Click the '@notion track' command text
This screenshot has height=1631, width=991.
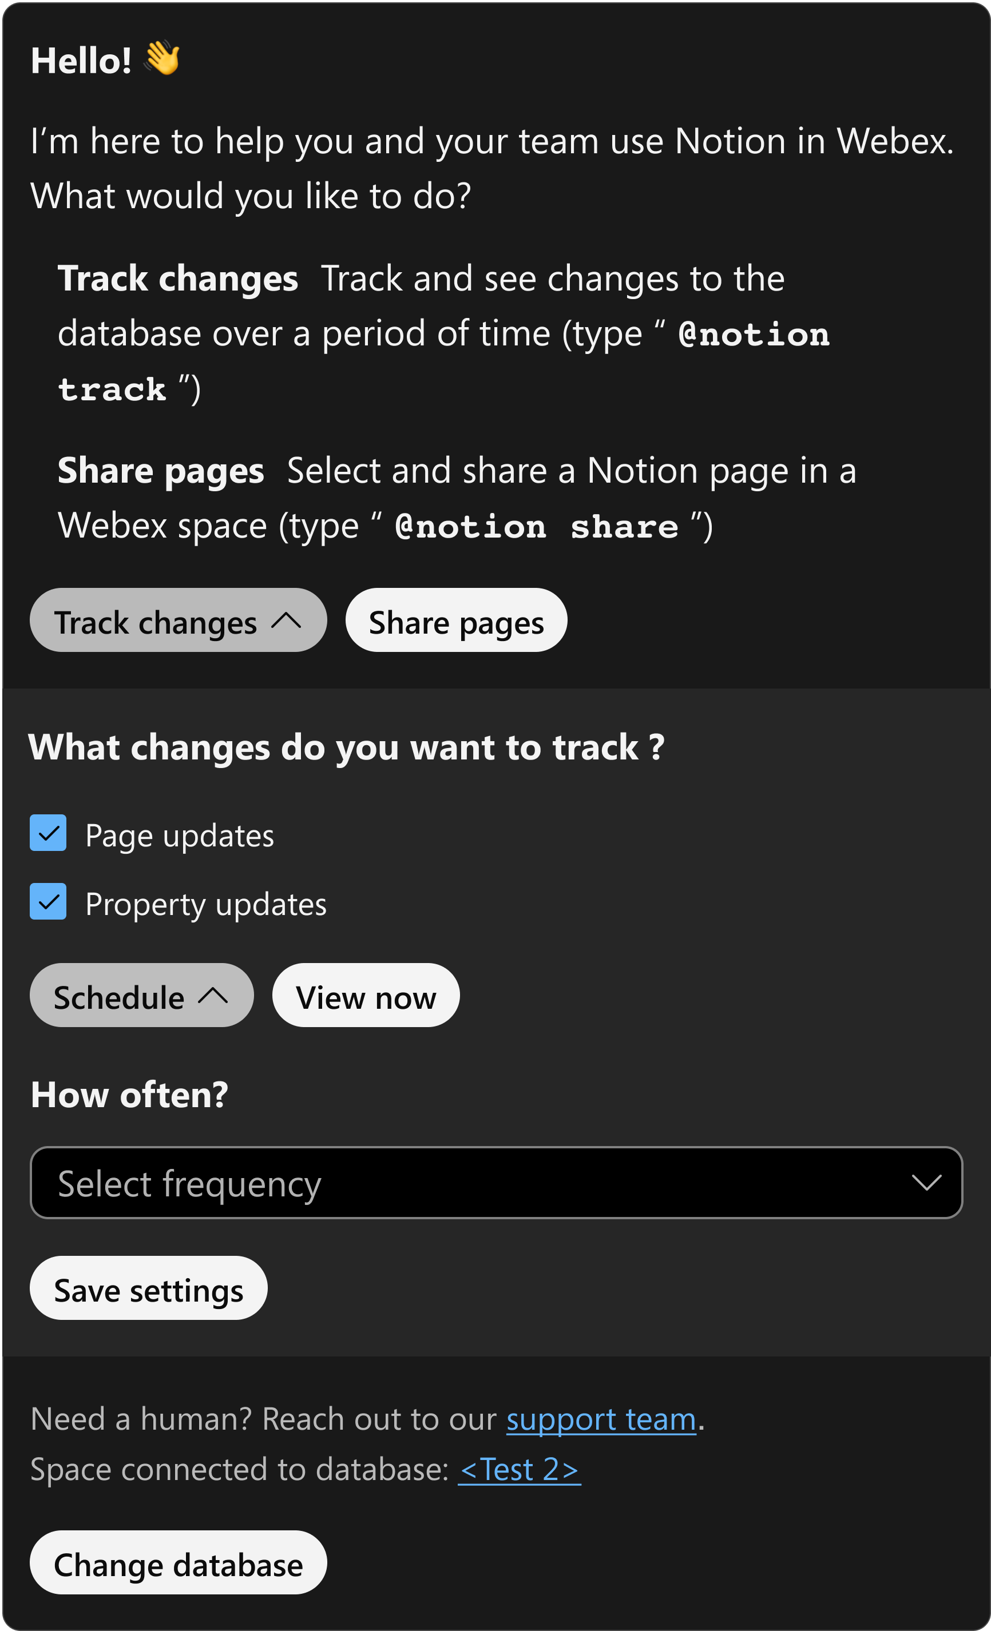pos(443,362)
